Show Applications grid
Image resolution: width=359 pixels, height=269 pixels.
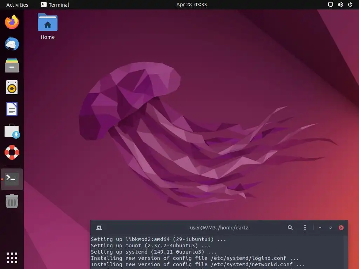coord(12,258)
